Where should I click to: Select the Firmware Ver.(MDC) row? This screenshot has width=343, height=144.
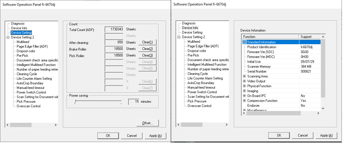point(281,57)
